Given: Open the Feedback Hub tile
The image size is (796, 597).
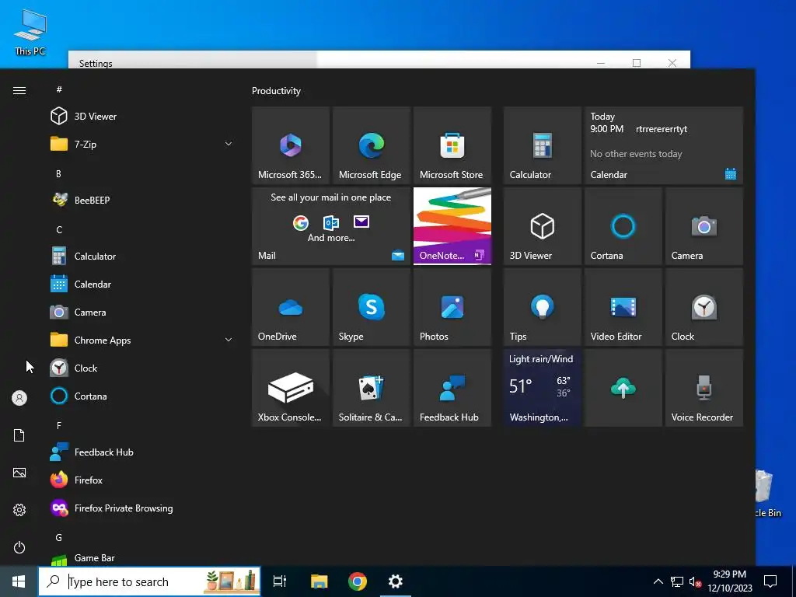Looking at the screenshot, I should click(452, 388).
